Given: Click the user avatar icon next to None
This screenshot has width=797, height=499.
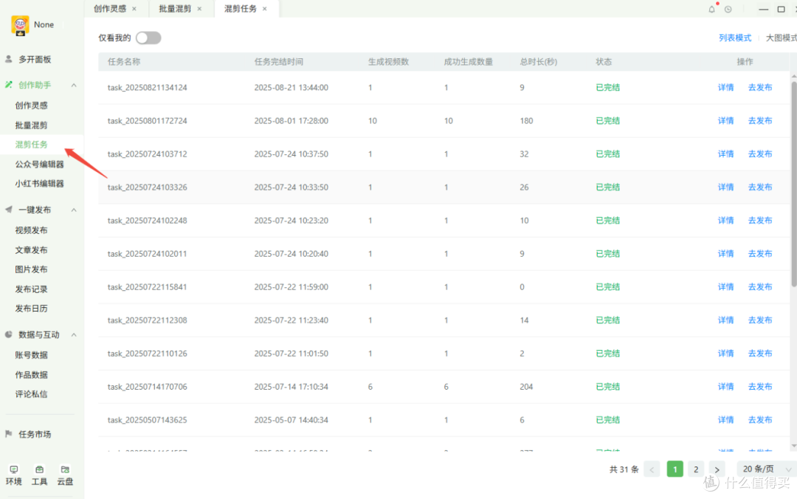Looking at the screenshot, I should pyautogui.click(x=20, y=25).
